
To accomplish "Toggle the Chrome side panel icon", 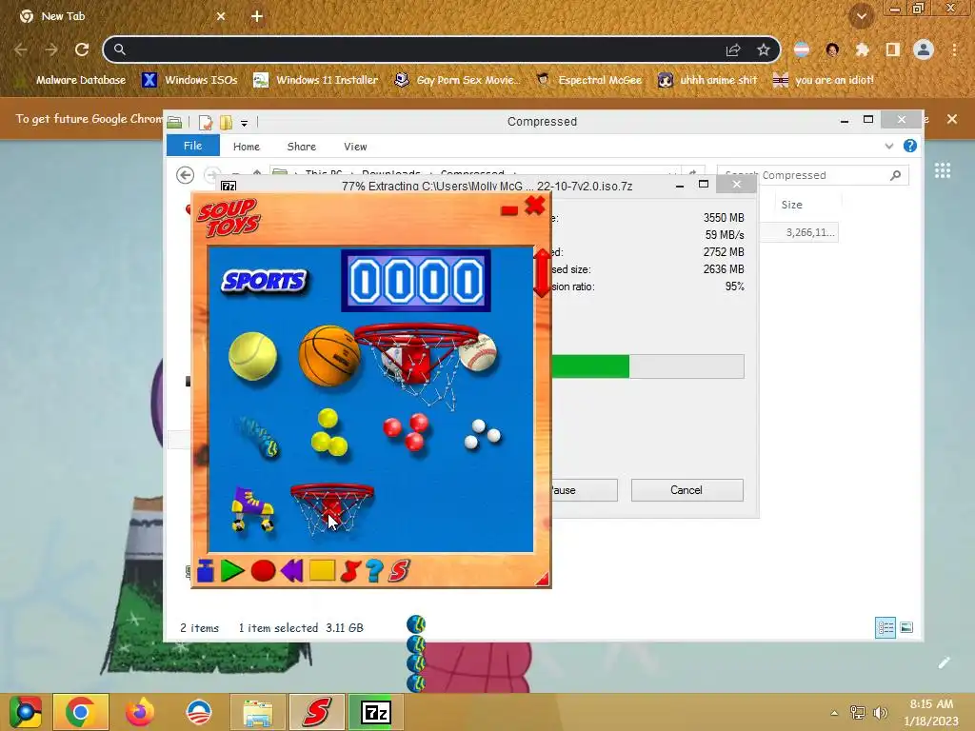I will coord(893,49).
